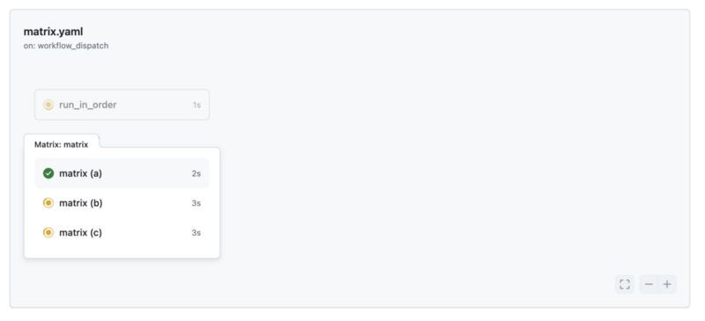Zoom out using the minus icon

(649, 284)
